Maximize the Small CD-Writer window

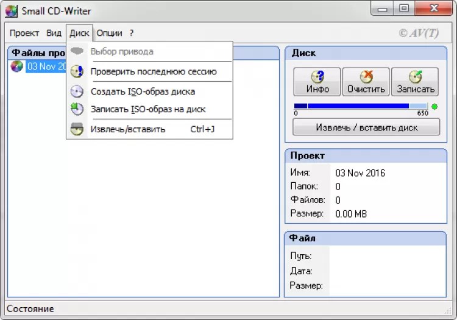(x=404, y=9)
